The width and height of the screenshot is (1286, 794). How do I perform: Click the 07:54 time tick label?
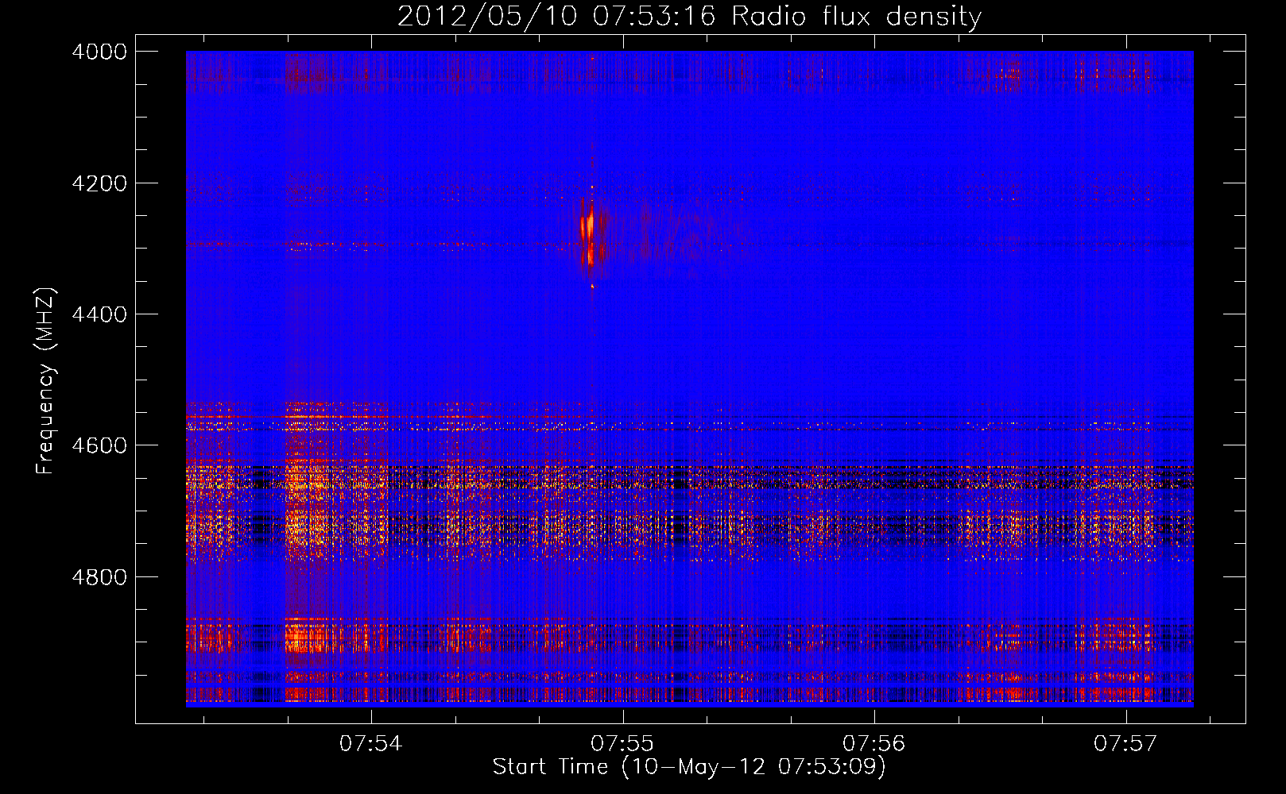[370, 744]
